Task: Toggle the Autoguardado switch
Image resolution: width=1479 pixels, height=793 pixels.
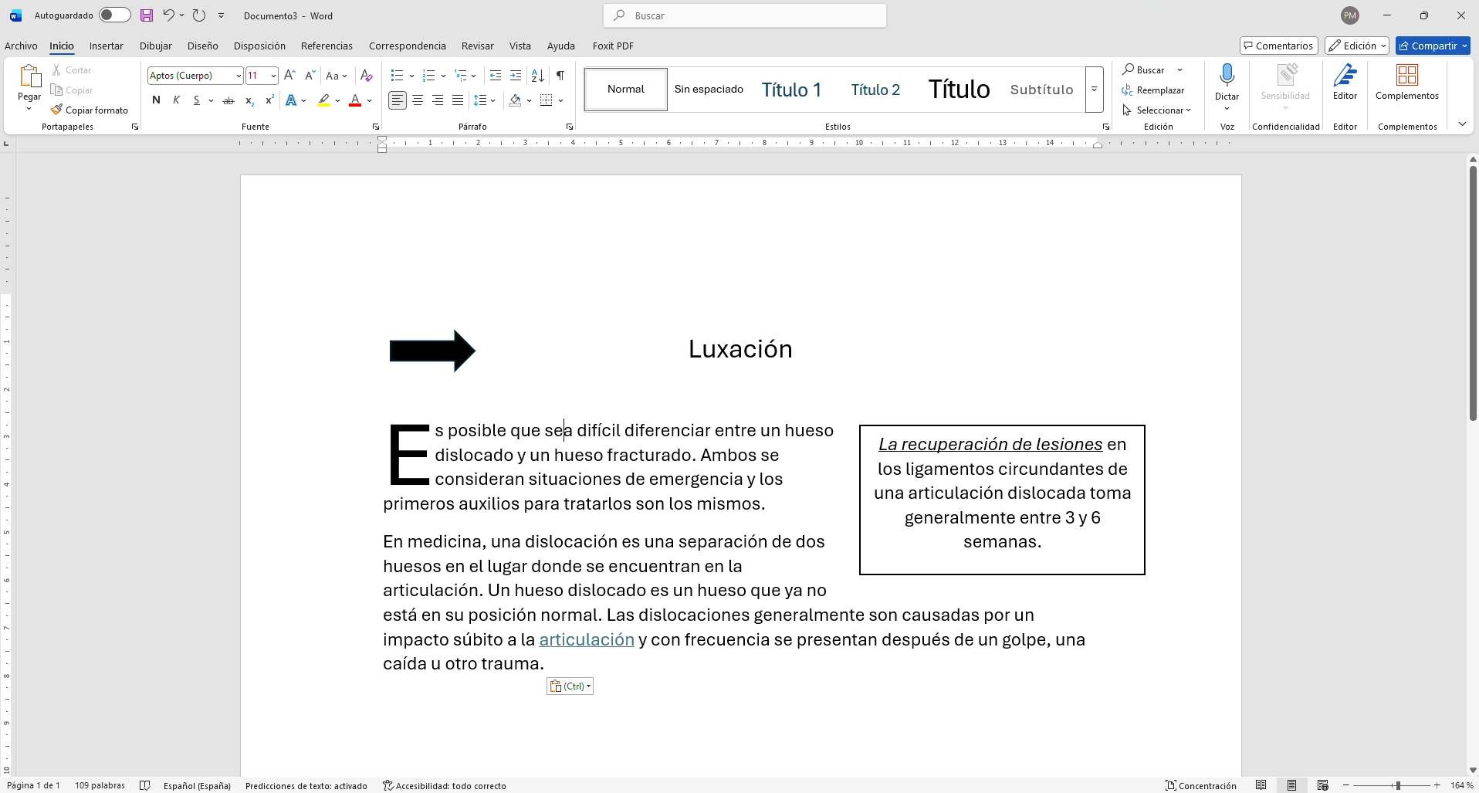Action: [x=114, y=15]
